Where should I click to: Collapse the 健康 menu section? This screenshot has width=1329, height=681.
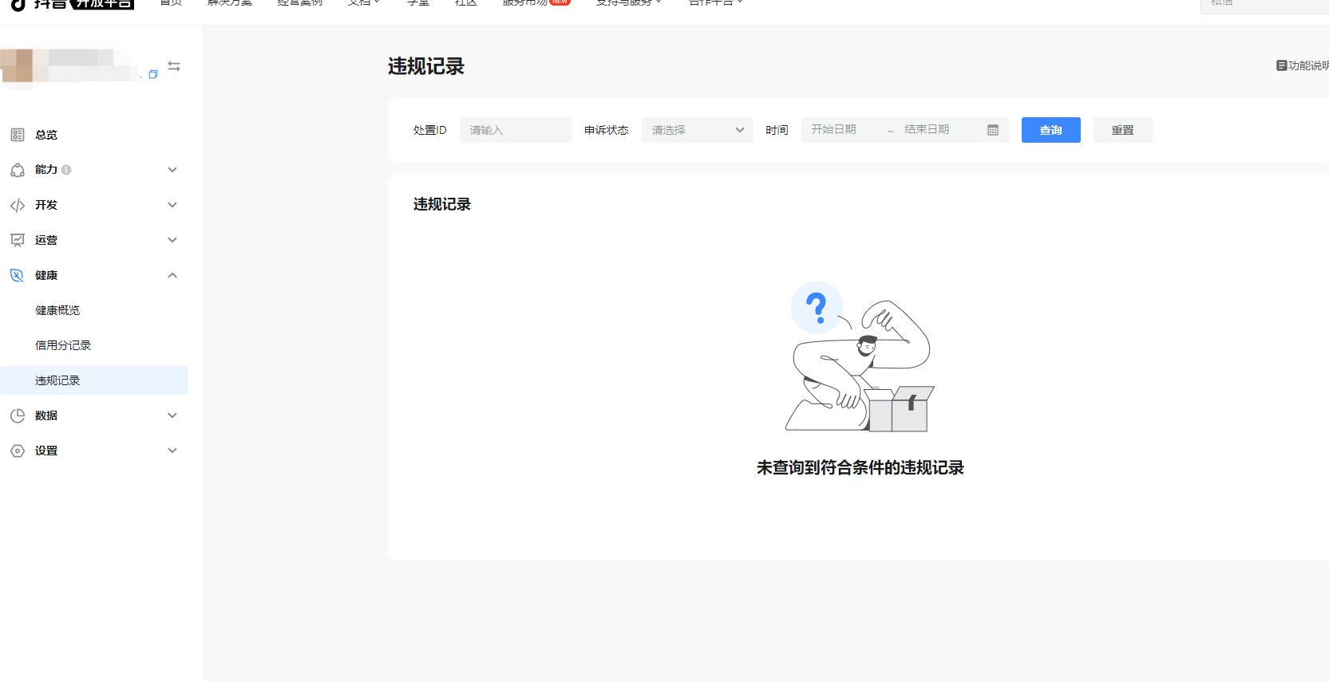click(x=172, y=275)
